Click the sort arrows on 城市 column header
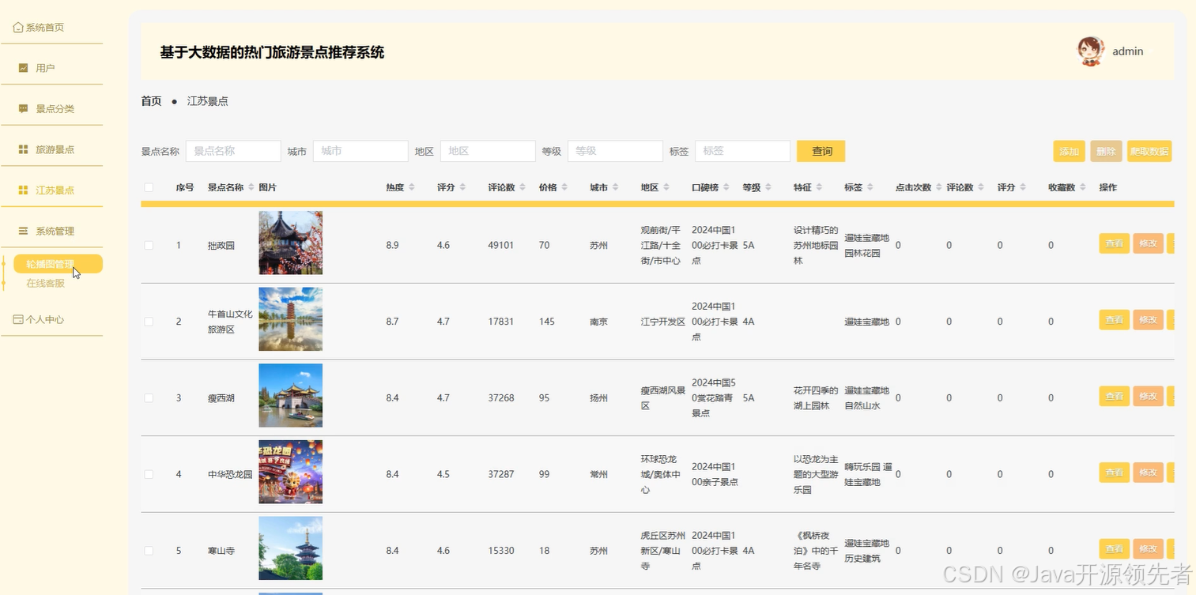The height and width of the screenshot is (595, 1196). (x=615, y=187)
